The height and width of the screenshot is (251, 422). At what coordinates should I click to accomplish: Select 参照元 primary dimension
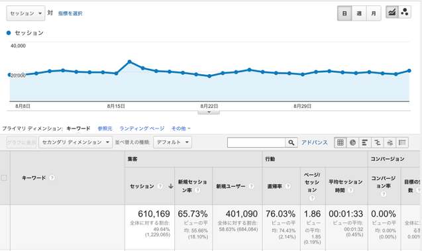105,128
